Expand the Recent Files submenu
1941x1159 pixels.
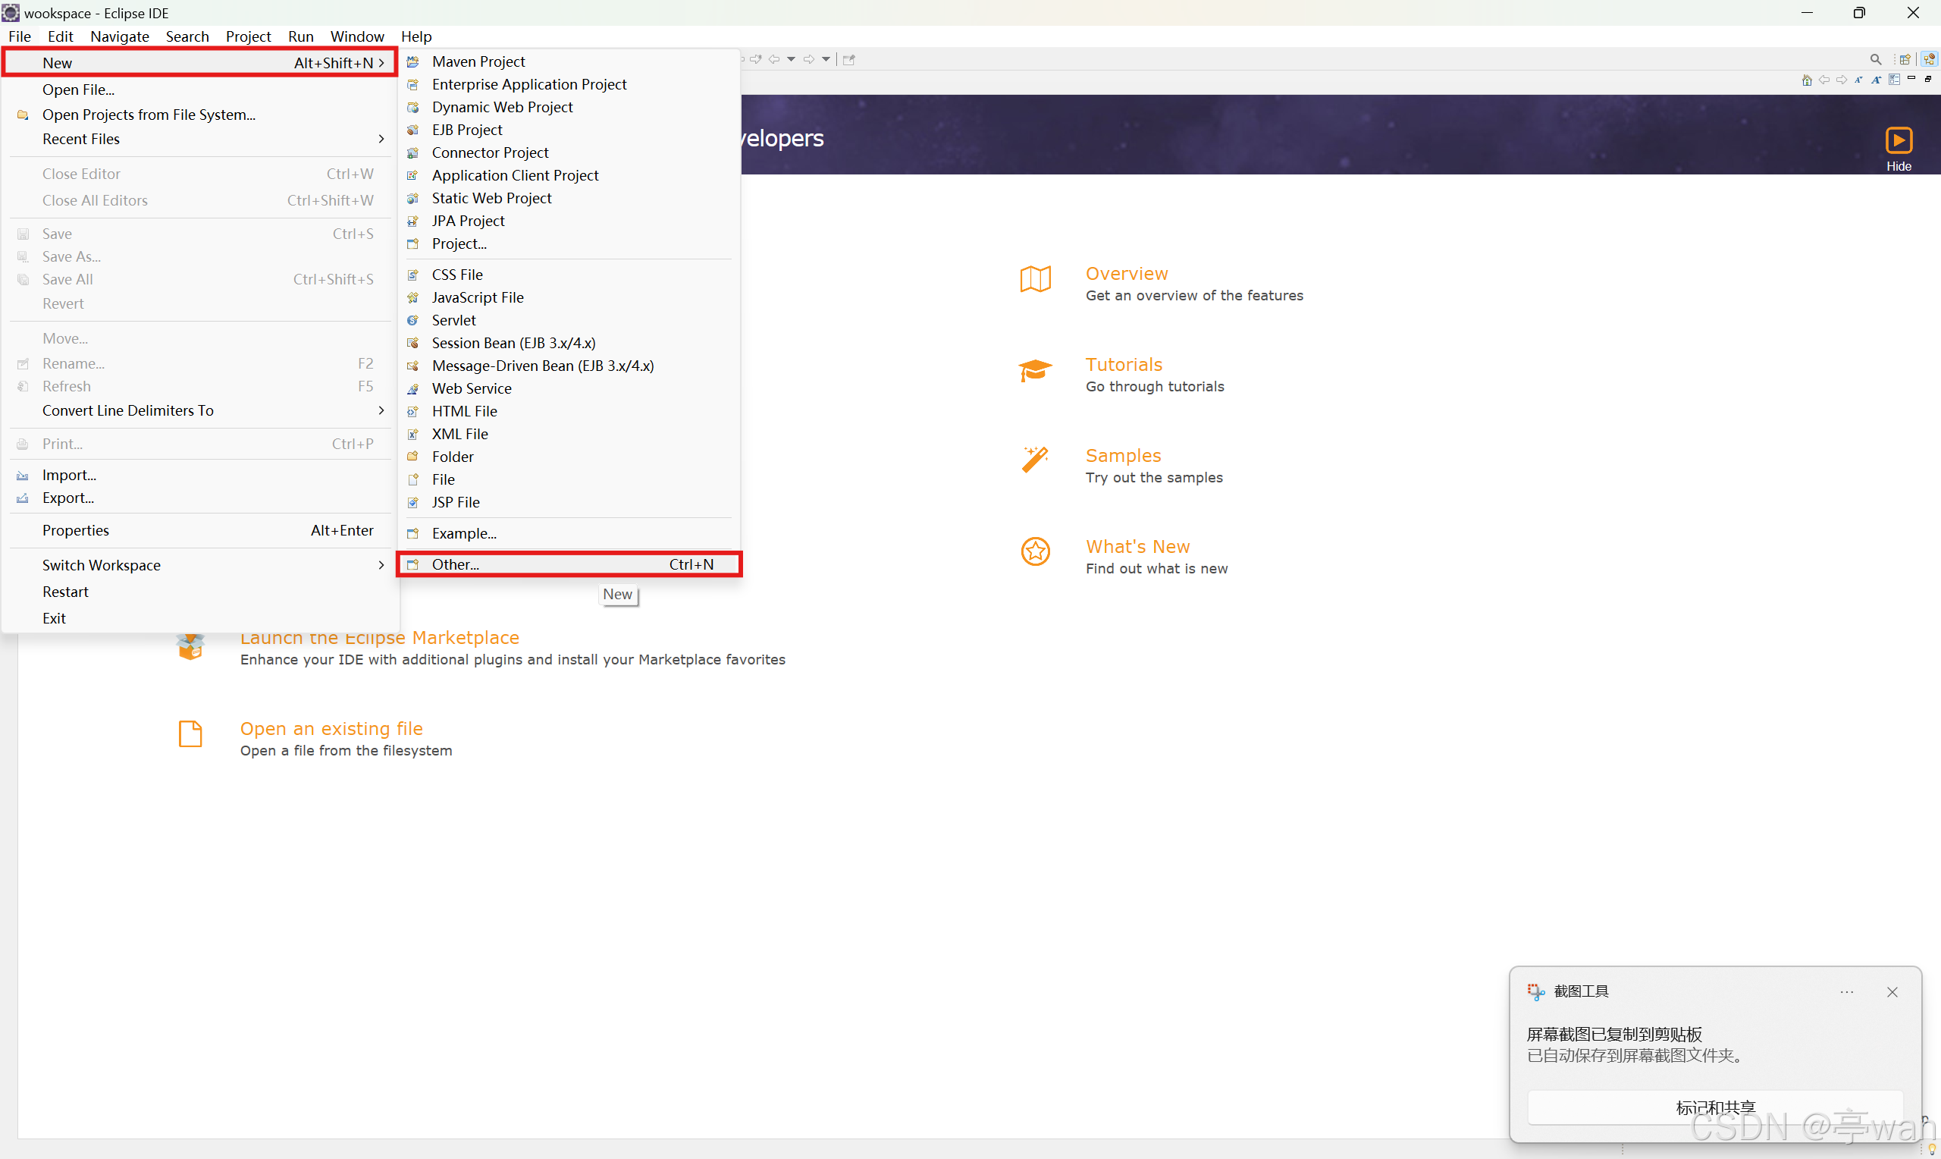201,139
